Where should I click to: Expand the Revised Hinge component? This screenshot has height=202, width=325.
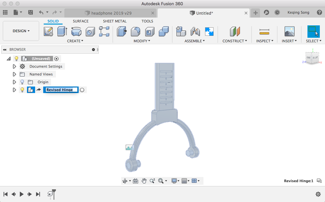14,90
